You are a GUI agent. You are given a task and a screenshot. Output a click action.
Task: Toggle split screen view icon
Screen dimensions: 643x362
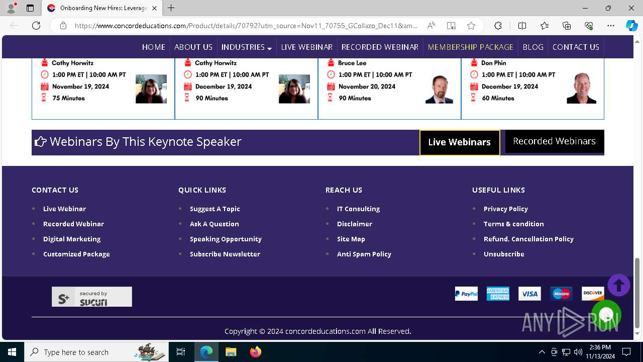click(x=522, y=26)
